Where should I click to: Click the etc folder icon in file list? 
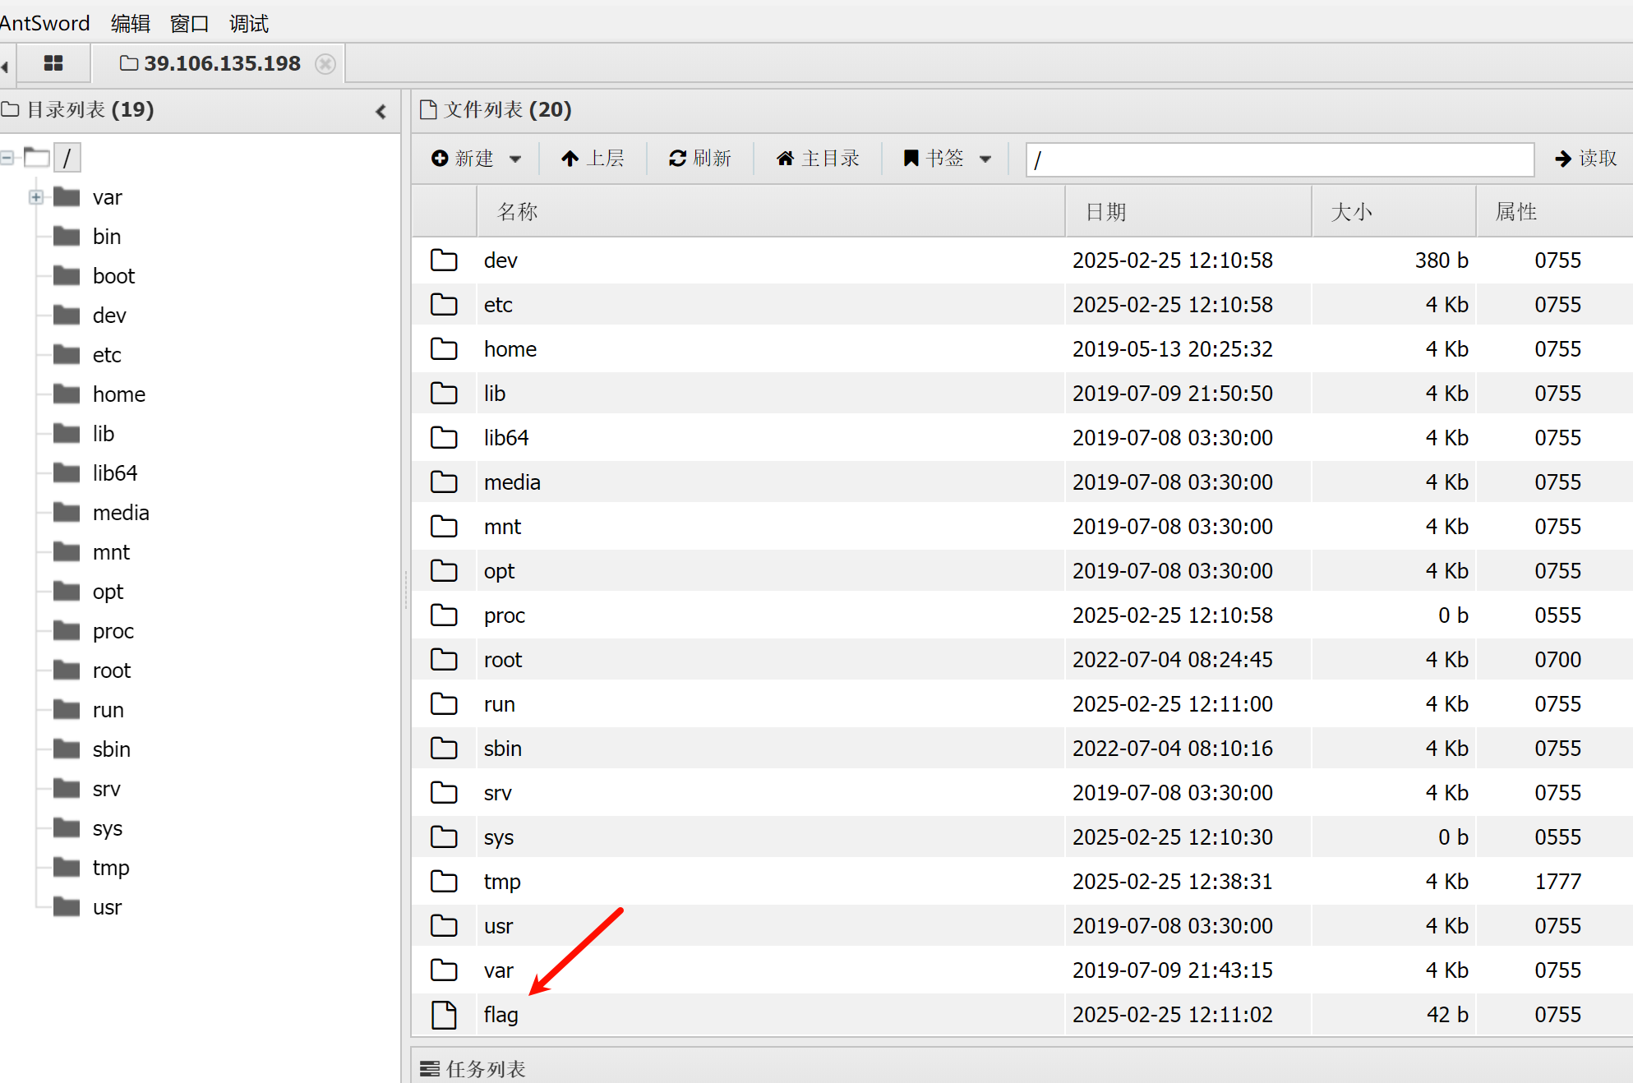coord(445,305)
